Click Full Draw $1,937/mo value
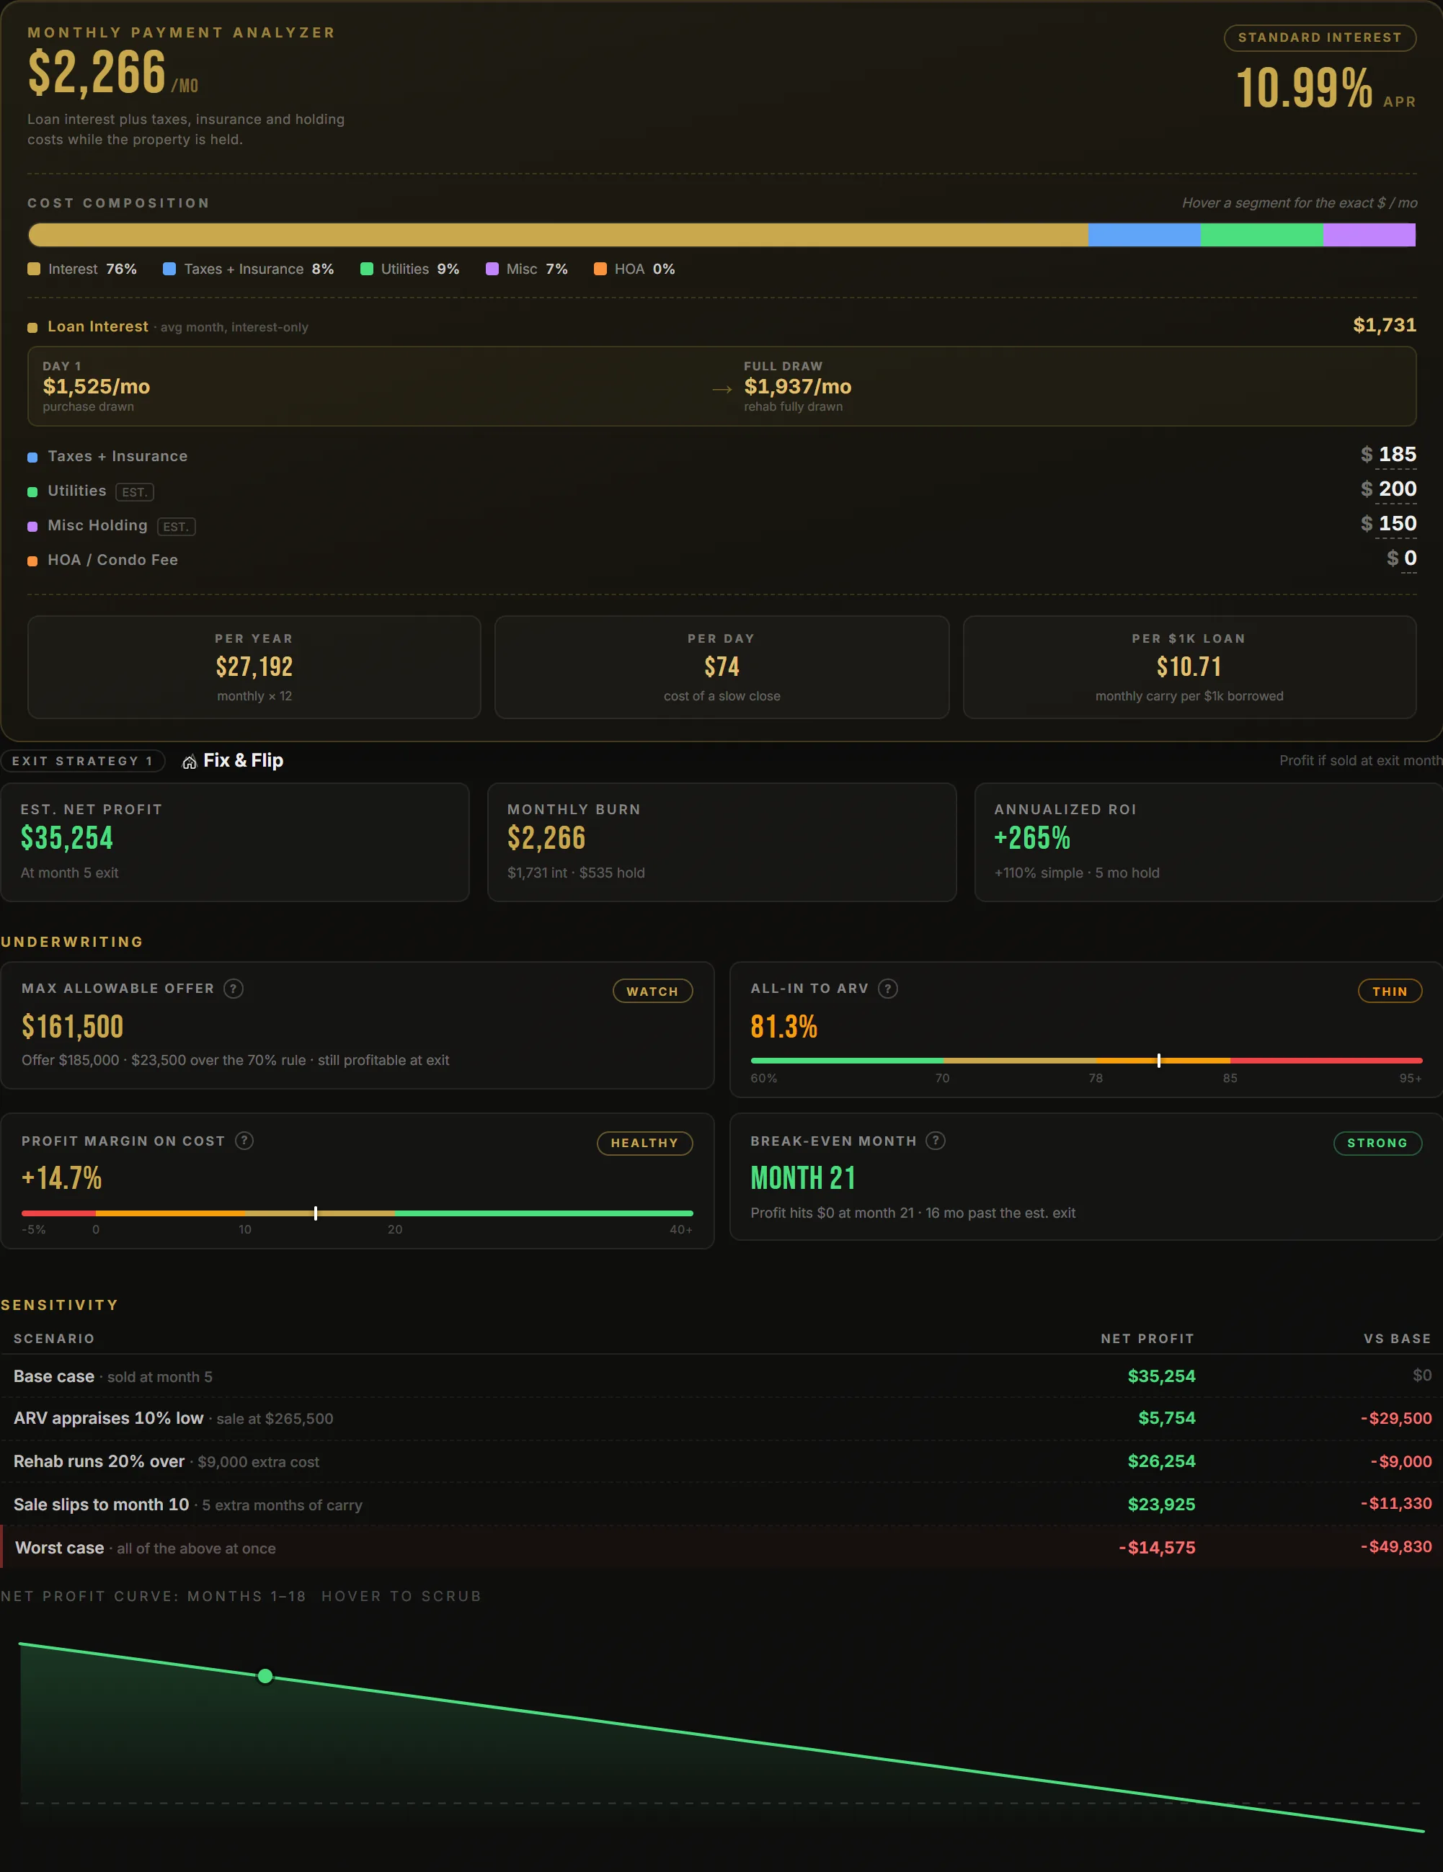Screen dimensions: 1443x1872 [797, 386]
